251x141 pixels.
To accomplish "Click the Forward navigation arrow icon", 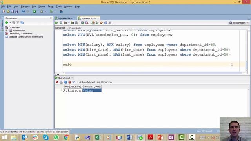I will click(x=42, y=11).
